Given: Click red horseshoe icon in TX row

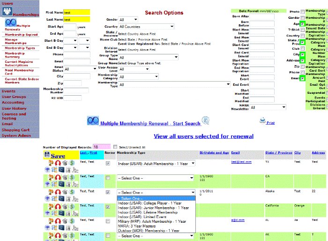Looking at the screenshot, I should [58, 163].
